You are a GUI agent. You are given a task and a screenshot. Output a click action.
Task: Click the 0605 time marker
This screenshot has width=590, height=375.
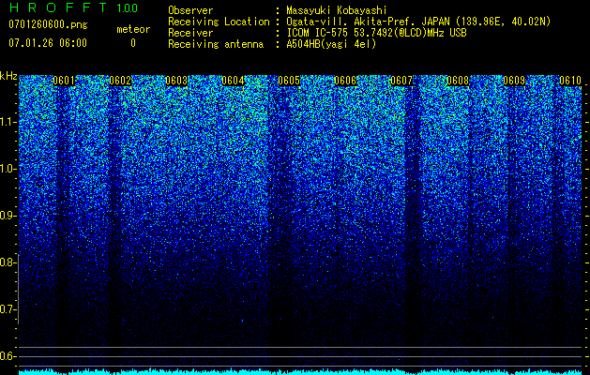coord(289,81)
